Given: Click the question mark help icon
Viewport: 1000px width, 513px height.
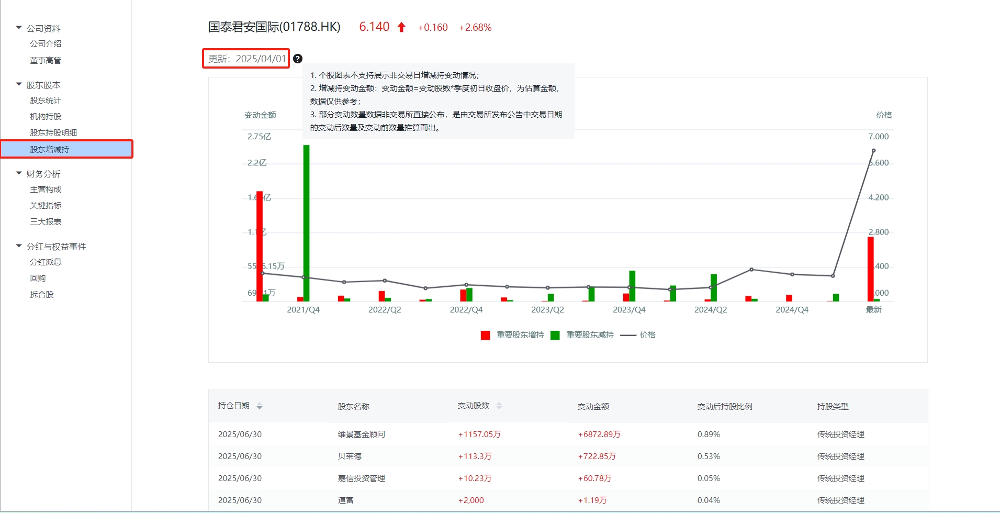Looking at the screenshot, I should [298, 59].
